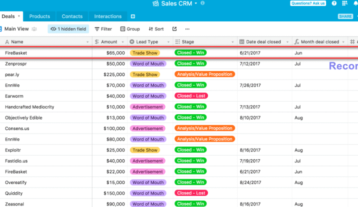Click the SHARE button
Image resolution: width=358 pixels, height=207 pixels.
pos(345,17)
